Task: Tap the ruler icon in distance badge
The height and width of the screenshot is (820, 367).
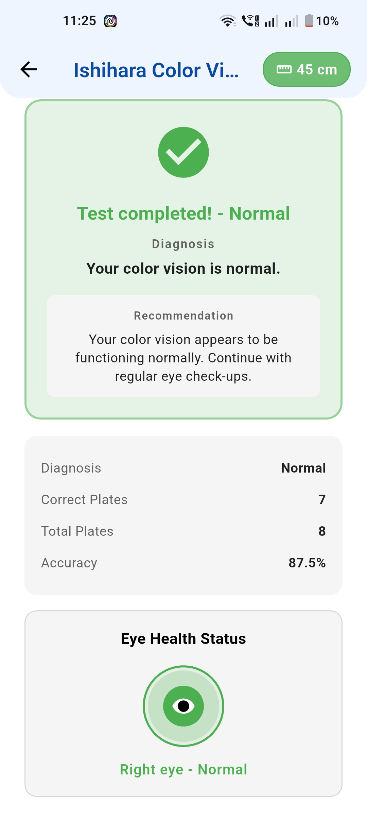Action: [x=284, y=69]
